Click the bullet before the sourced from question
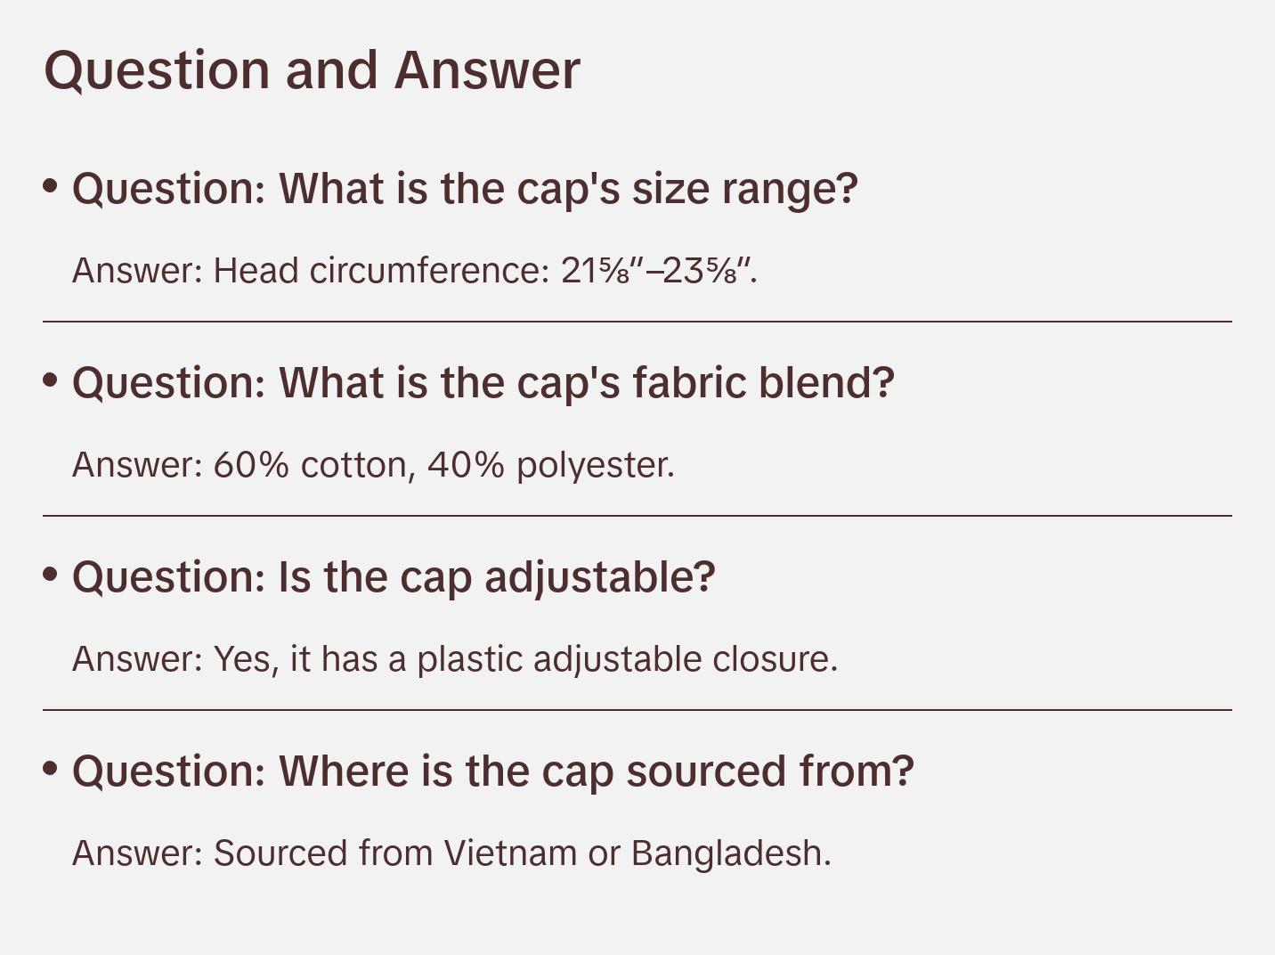Screen dimensions: 1275x955 51,768
